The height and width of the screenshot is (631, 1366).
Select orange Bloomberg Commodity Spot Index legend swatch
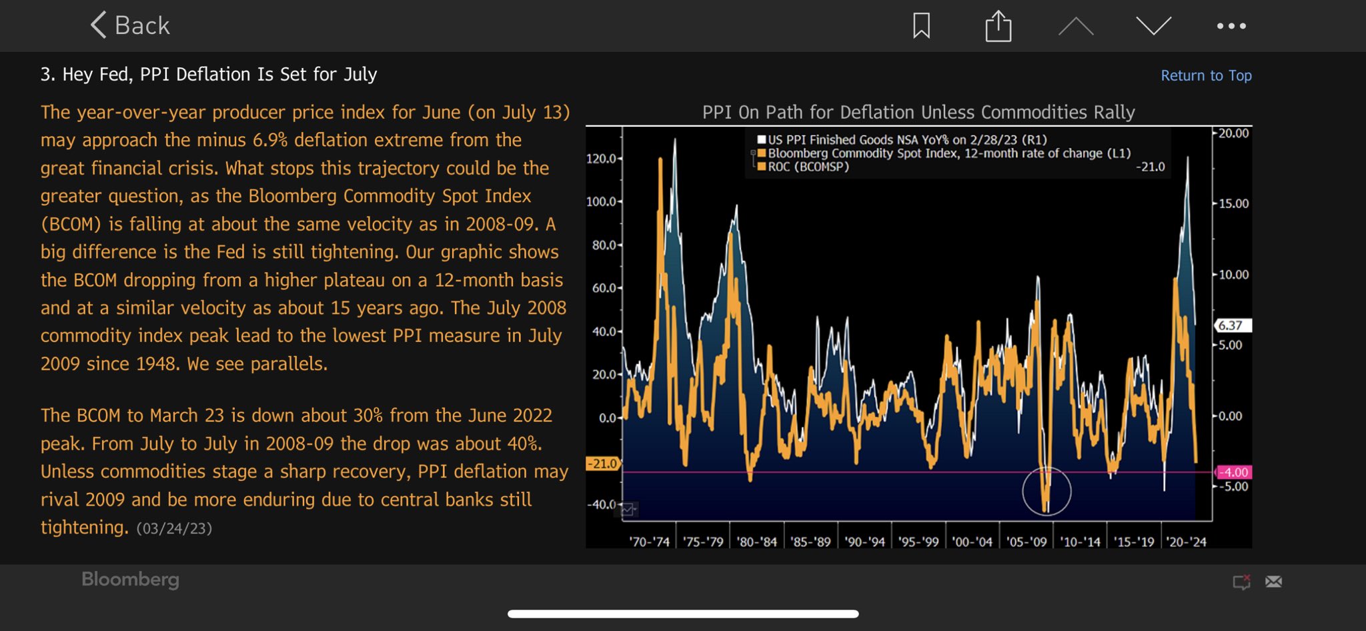(761, 153)
